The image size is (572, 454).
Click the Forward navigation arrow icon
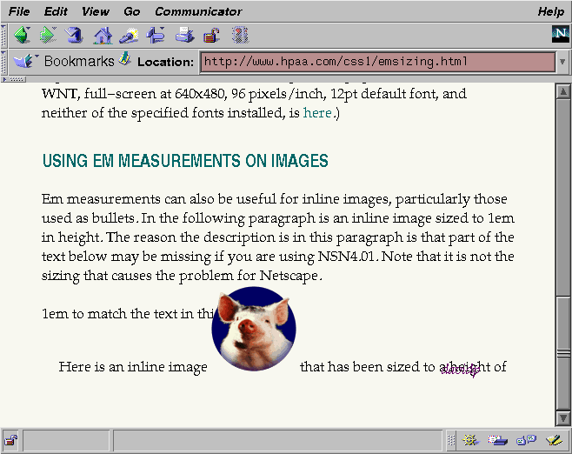click(x=48, y=36)
